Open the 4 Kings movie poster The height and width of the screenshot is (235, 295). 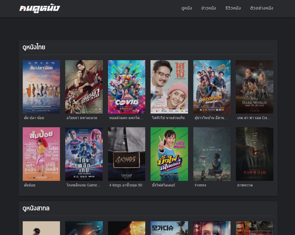point(127,154)
